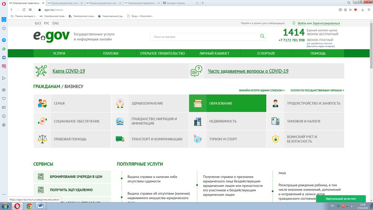Open Facebook Messenger in Opera sidebar
Image resolution: width=373 pixels, height=210 pixels.
pyautogui.click(x=4, y=40)
